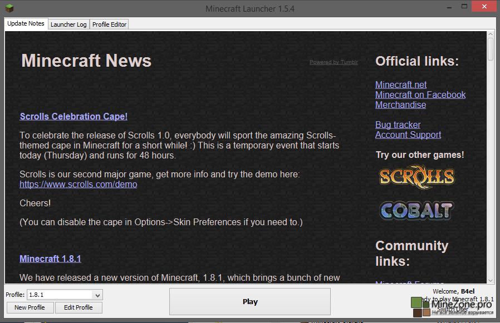Select the Update Notes tab
Image resolution: width=500 pixels, height=323 pixels.
pyautogui.click(x=26, y=24)
